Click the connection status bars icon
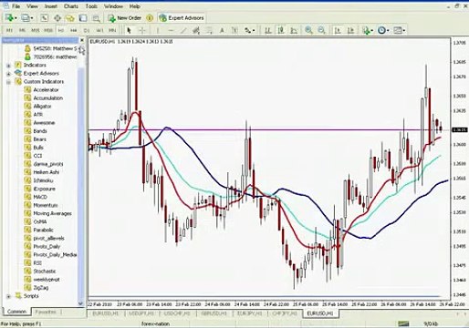Viewport: 469px width, 328px height. [x=403, y=323]
